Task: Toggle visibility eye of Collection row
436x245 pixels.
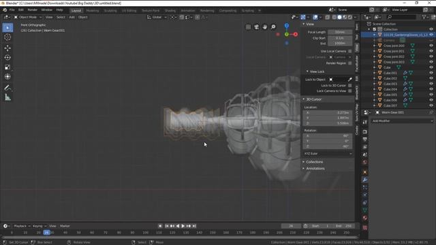Action: point(431,29)
